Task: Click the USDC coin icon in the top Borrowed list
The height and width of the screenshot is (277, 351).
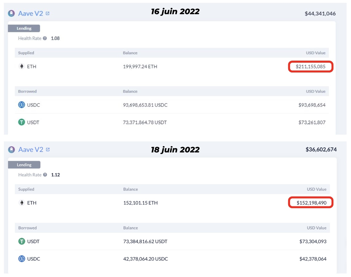Action: (x=22, y=105)
